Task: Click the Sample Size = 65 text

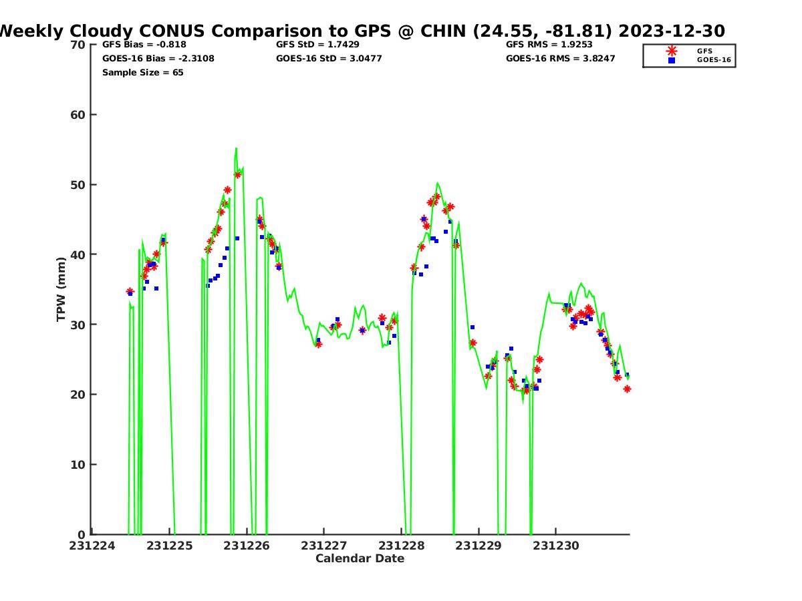Action: tap(142, 72)
